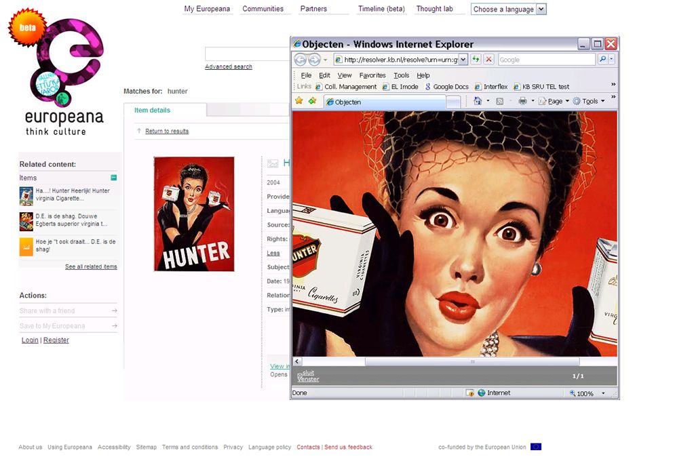
Task: Click Add to Favorites star-plus icon
Action: point(313,101)
